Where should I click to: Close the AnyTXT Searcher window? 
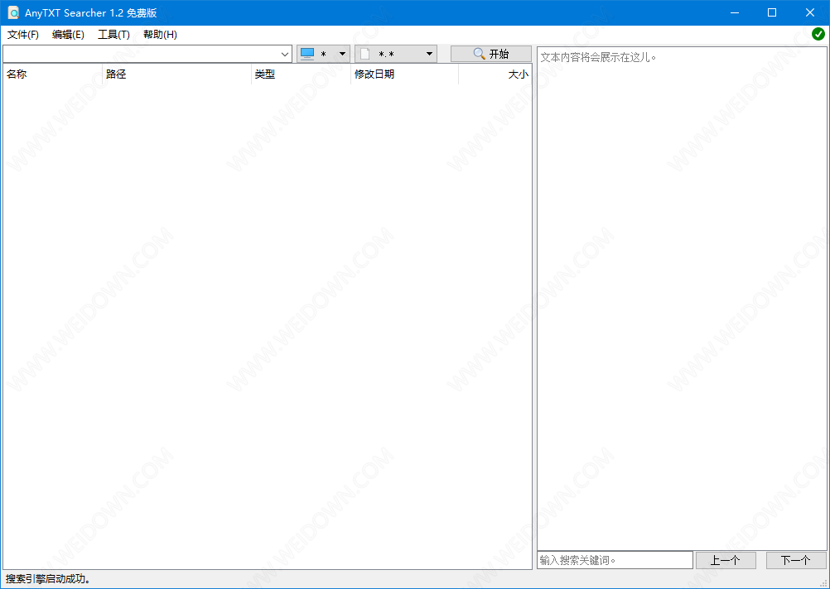810,12
